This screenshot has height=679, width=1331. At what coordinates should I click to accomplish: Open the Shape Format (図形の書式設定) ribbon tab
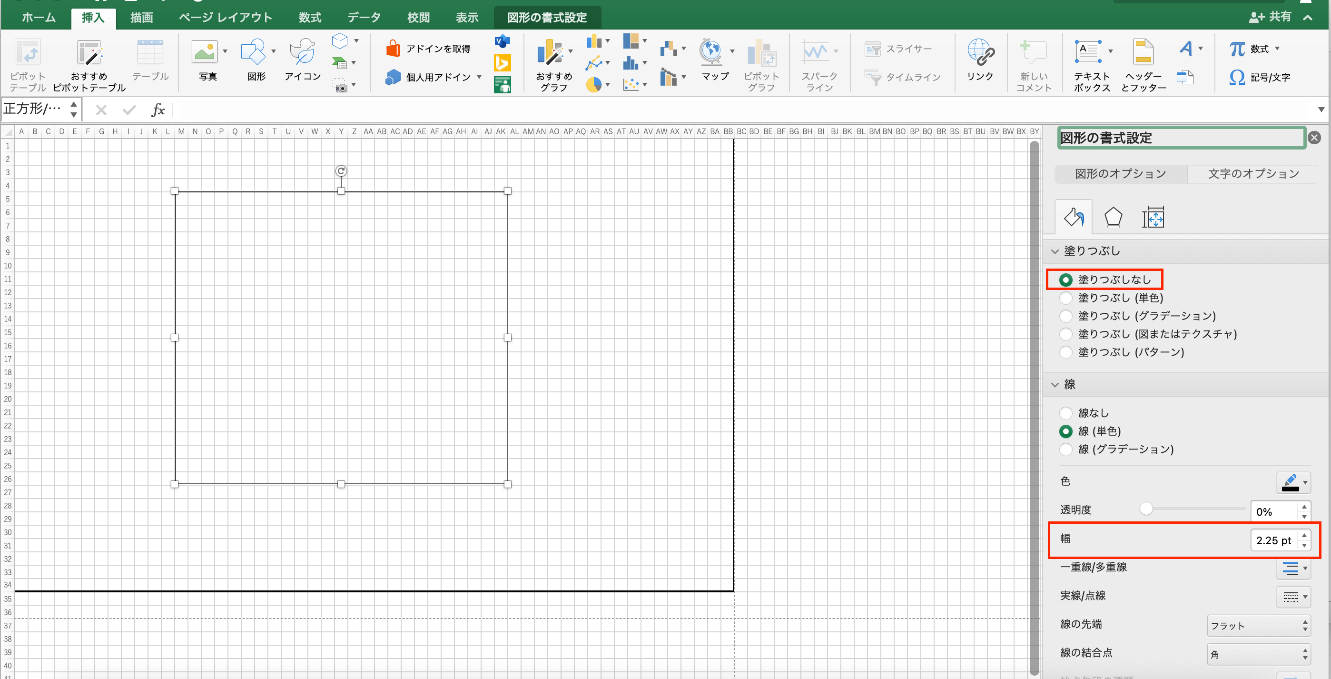(547, 18)
